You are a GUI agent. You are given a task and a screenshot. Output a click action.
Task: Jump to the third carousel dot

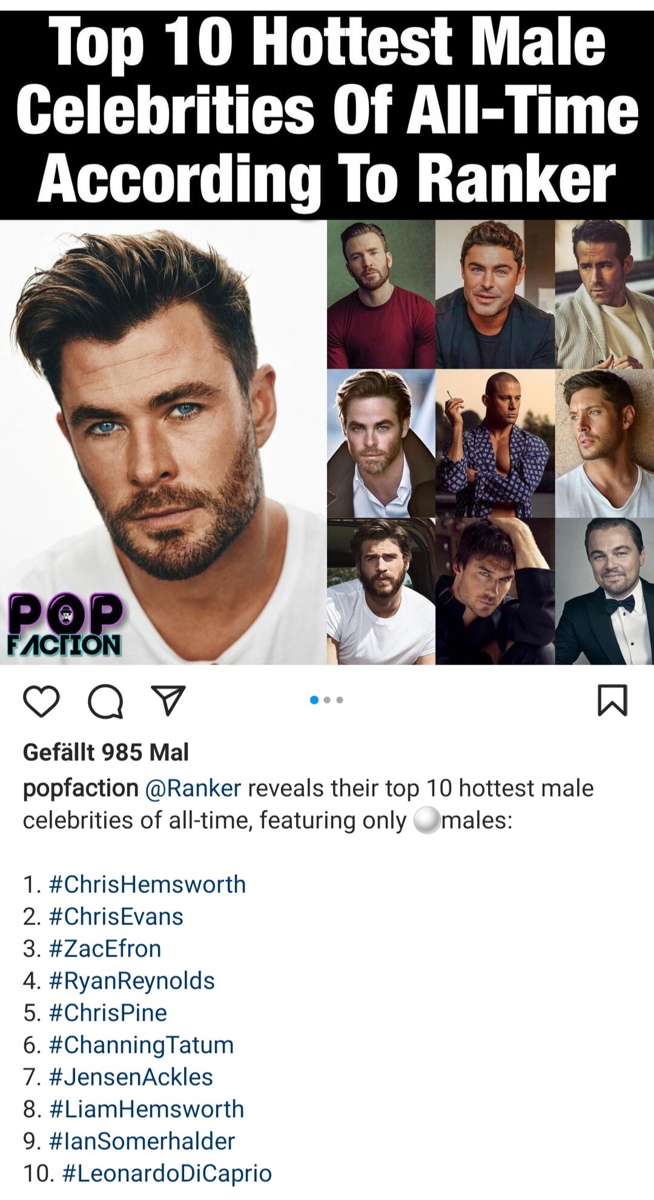340,700
